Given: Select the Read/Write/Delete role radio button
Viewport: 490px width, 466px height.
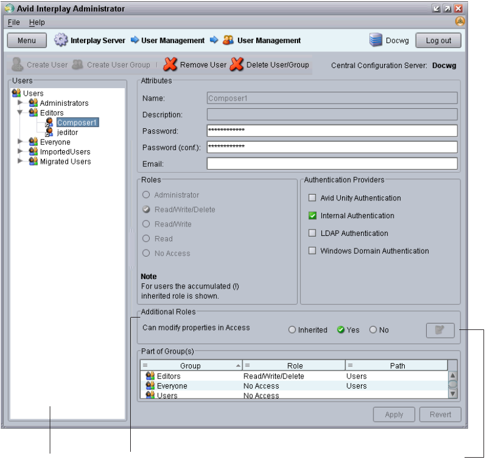Looking at the screenshot, I should click(146, 209).
